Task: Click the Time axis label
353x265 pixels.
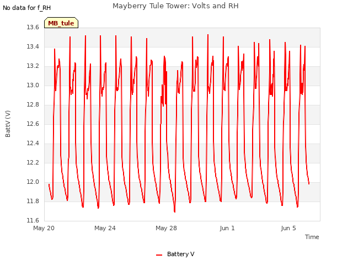Action: 312,237
